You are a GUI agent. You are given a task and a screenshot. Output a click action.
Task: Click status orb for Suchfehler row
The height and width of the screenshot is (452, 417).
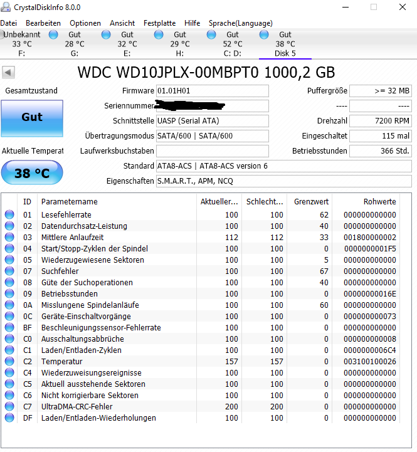tap(9, 271)
